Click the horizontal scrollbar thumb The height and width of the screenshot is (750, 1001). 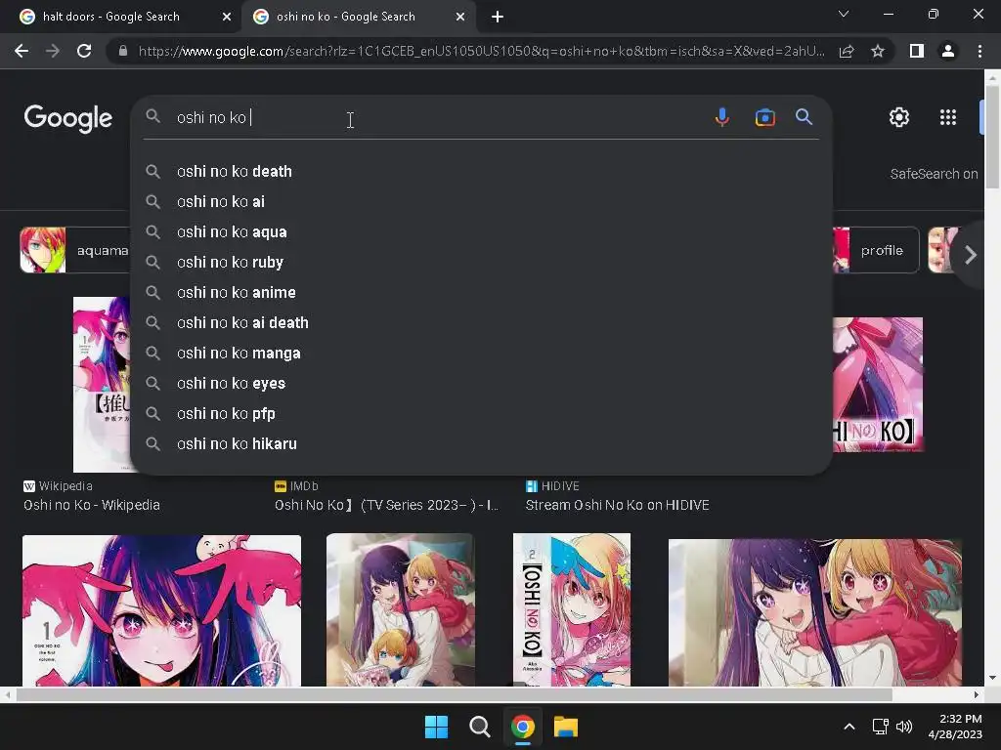pyautogui.click(x=454, y=694)
